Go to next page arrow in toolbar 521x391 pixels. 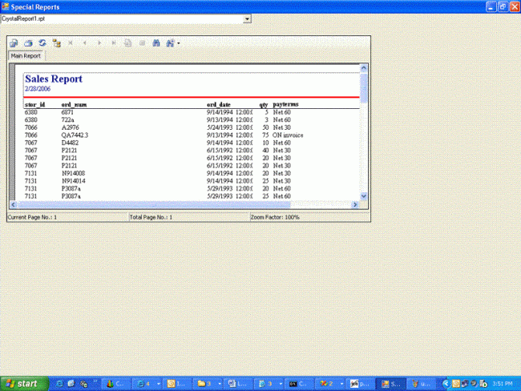(99, 42)
